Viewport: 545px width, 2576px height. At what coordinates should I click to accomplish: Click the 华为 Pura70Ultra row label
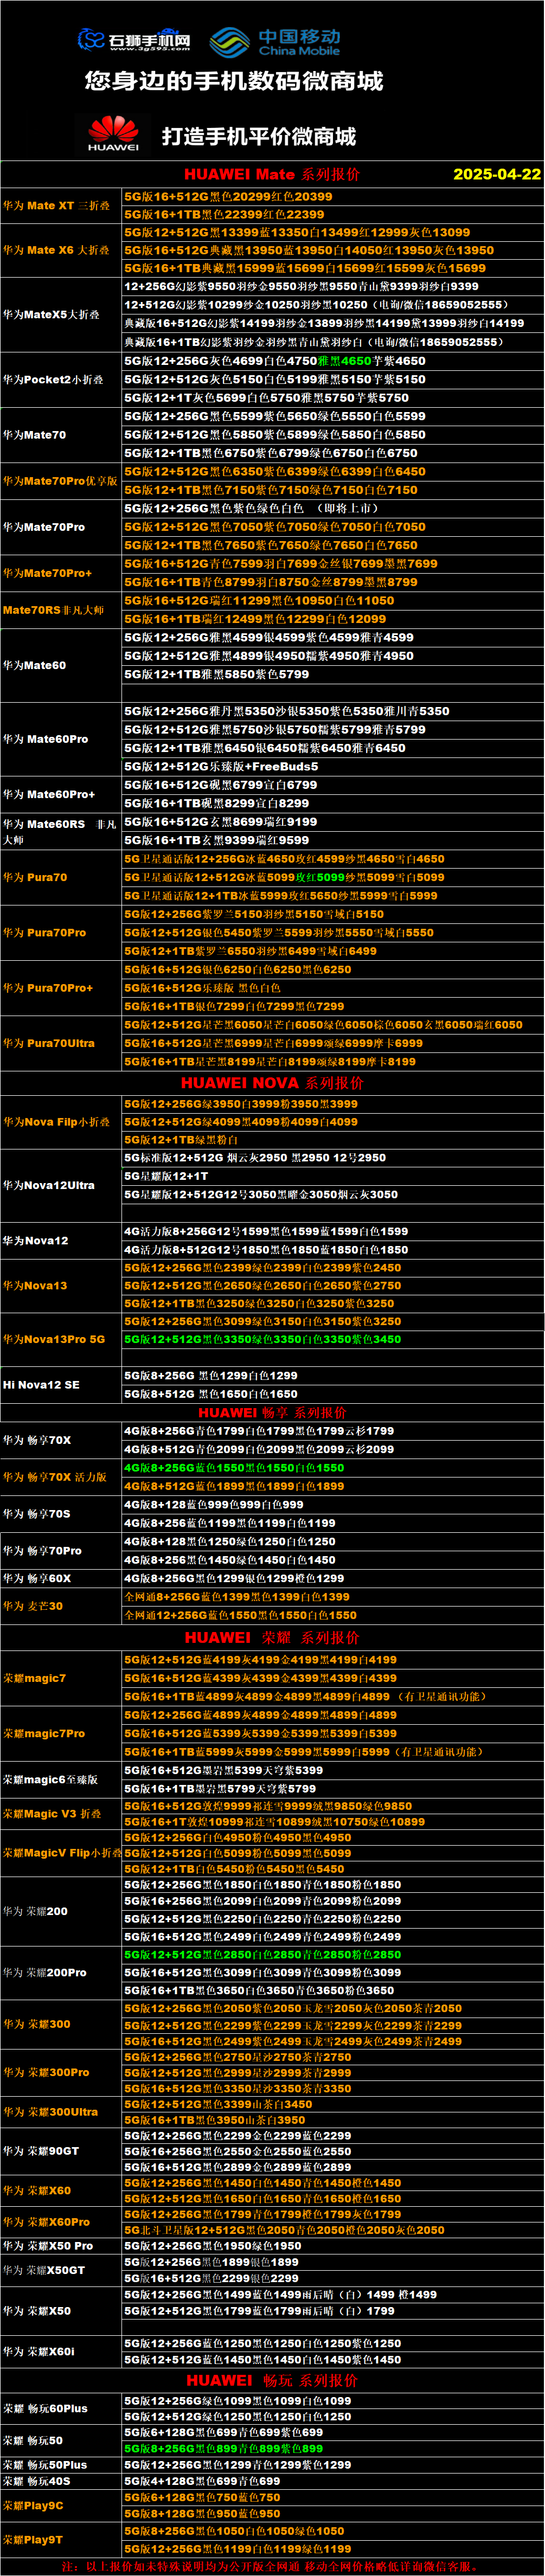pos(49,1043)
